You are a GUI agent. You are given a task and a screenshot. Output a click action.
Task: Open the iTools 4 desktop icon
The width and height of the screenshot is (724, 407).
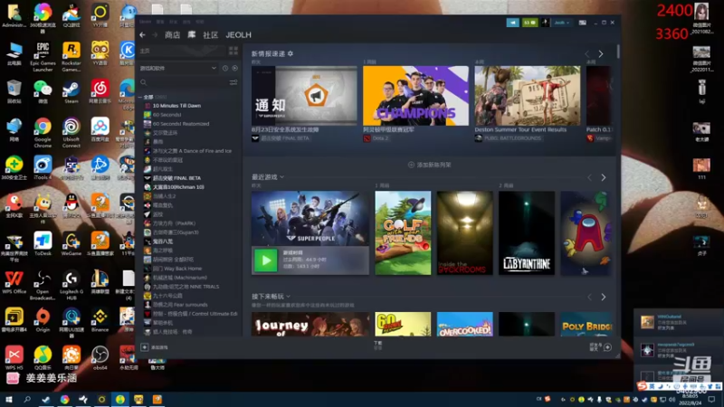(x=43, y=168)
